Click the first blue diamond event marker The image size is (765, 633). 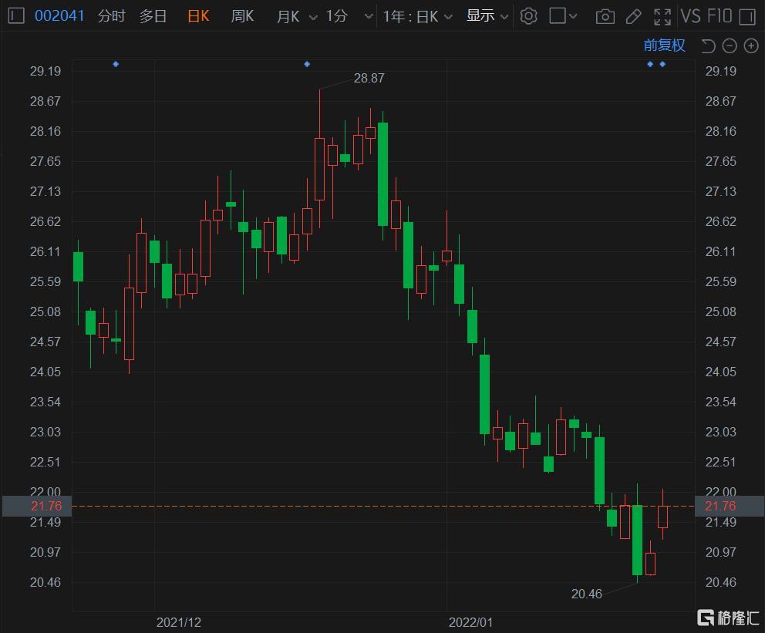pyautogui.click(x=116, y=64)
